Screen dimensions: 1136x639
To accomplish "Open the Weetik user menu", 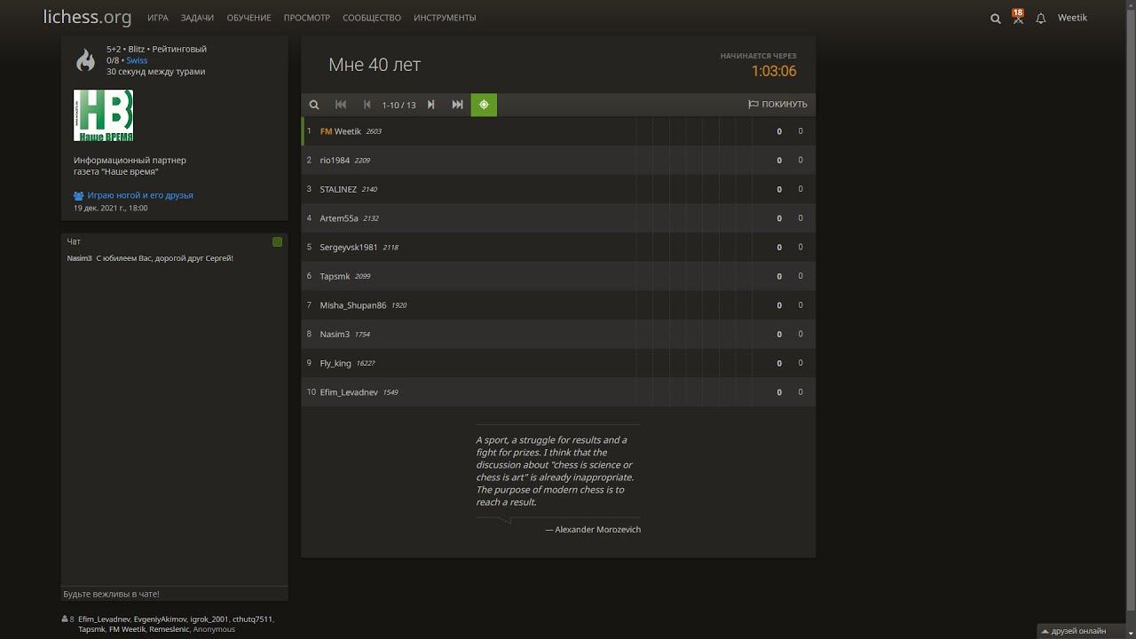I will (1072, 18).
